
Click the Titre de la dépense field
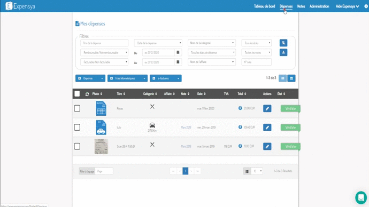coord(104,43)
